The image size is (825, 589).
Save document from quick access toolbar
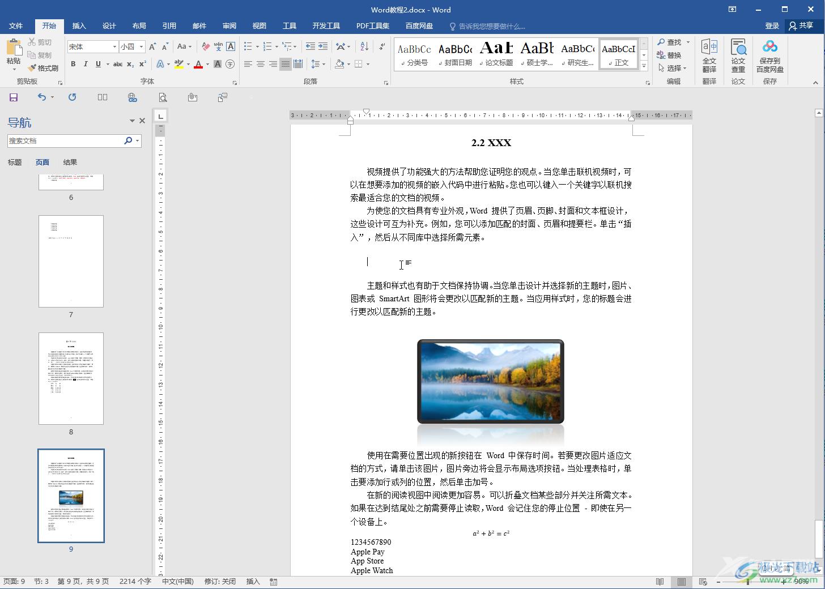[14, 97]
